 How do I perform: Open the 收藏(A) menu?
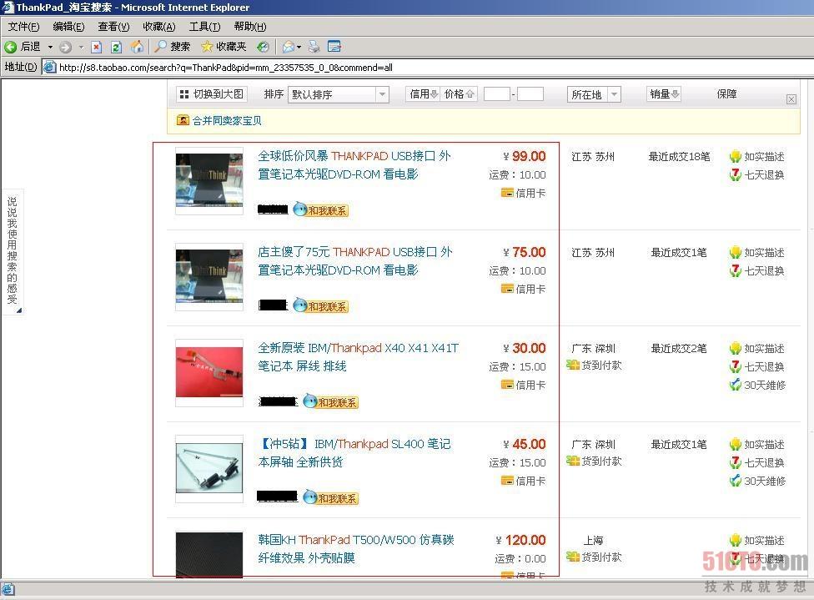point(159,27)
